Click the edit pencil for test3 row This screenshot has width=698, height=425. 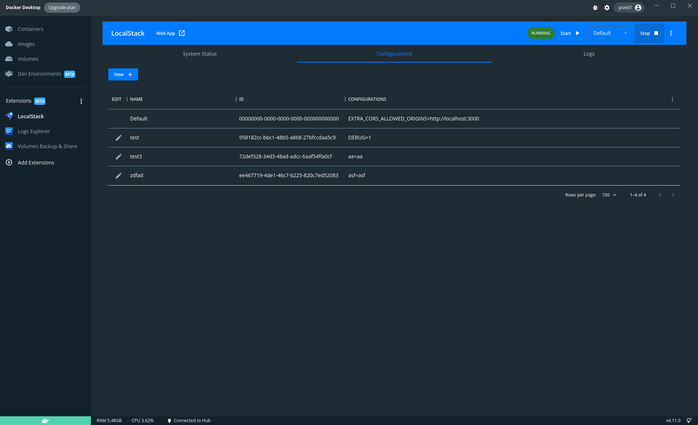tap(119, 156)
